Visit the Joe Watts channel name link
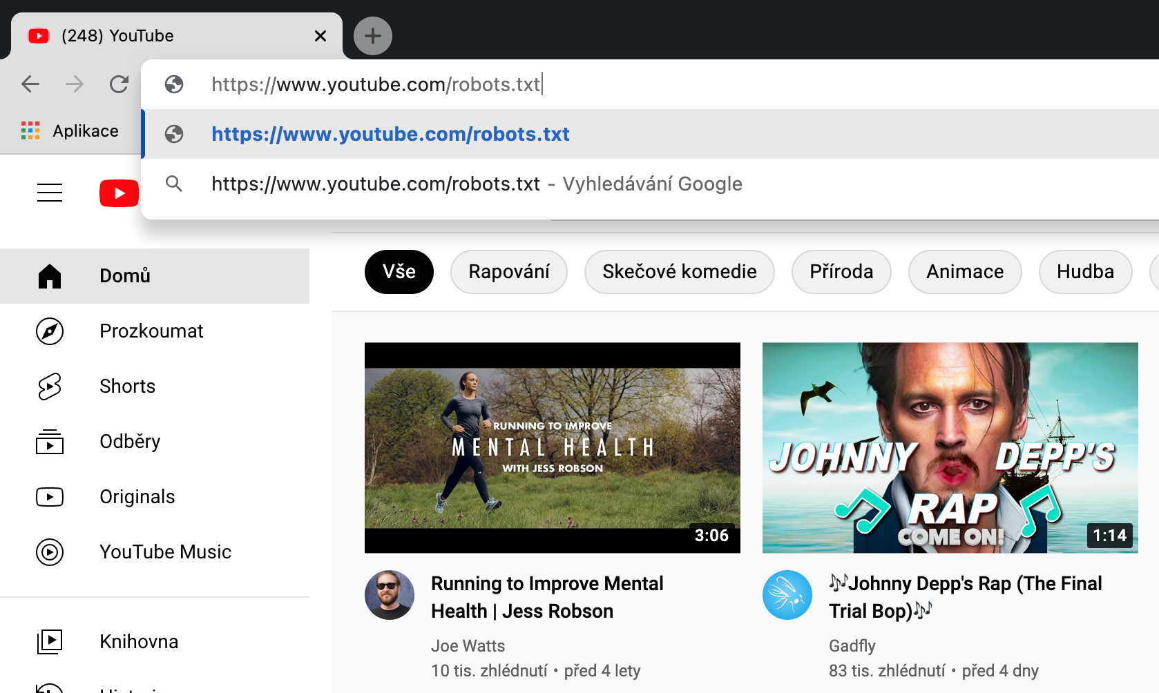Image resolution: width=1159 pixels, height=693 pixels. click(468, 646)
